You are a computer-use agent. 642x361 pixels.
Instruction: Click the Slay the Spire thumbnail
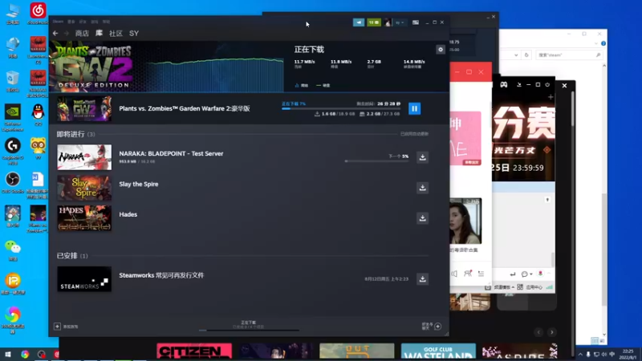click(84, 188)
